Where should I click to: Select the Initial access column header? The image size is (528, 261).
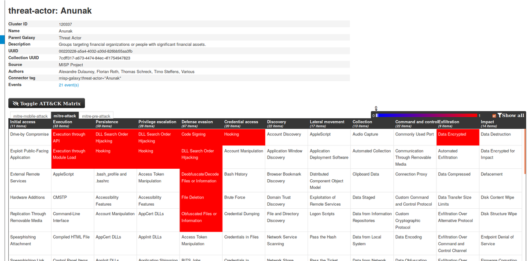(29, 124)
